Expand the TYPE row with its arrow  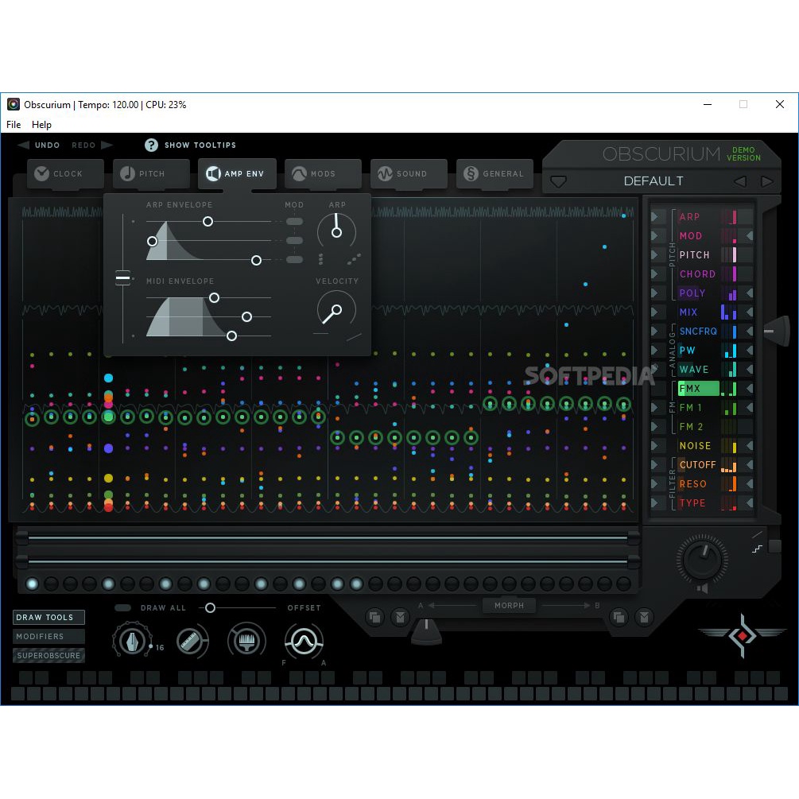pos(654,503)
